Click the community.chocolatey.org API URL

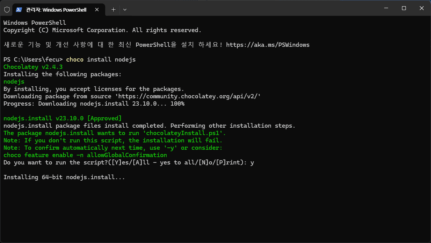coord(187,96)
